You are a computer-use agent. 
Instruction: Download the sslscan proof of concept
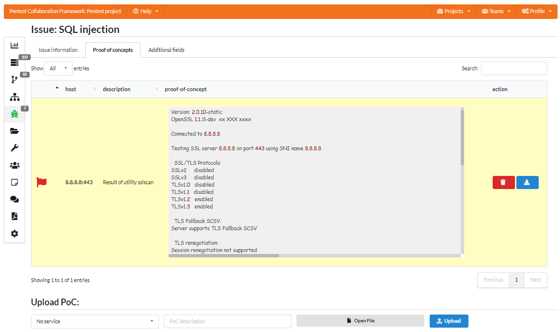point(527,182)
